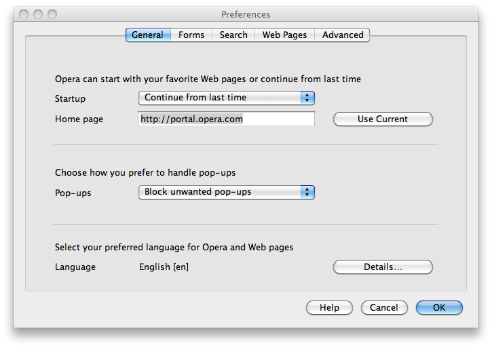
Task: Go to the Web Pages tab
Action: pos(284,35)
